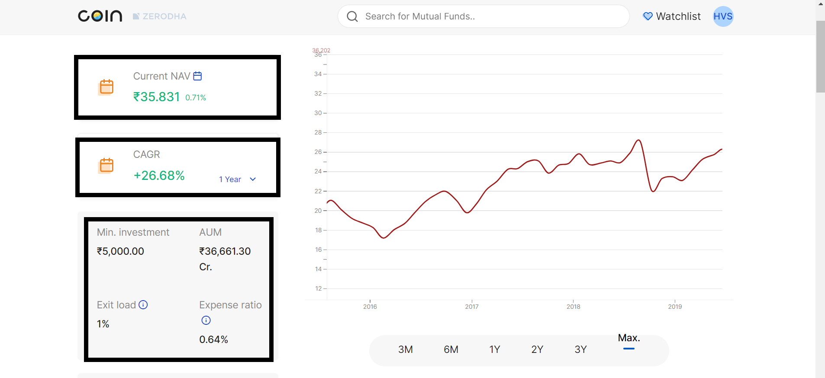This screenshot has height=378, width=825.
Task: Select the 6M chart range
Action: click(451, 349)
